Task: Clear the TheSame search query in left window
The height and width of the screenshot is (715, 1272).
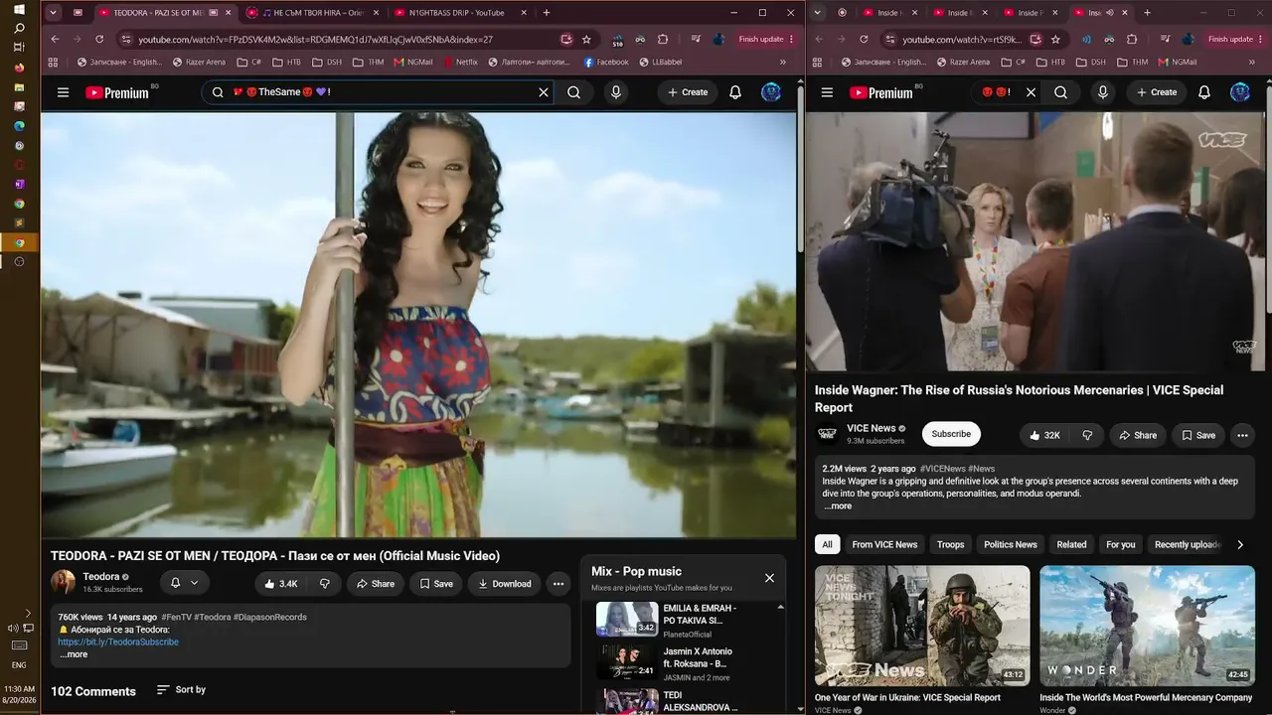Action: tap(544, 92)
